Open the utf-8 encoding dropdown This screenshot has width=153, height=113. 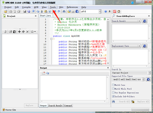click(100, 11)
